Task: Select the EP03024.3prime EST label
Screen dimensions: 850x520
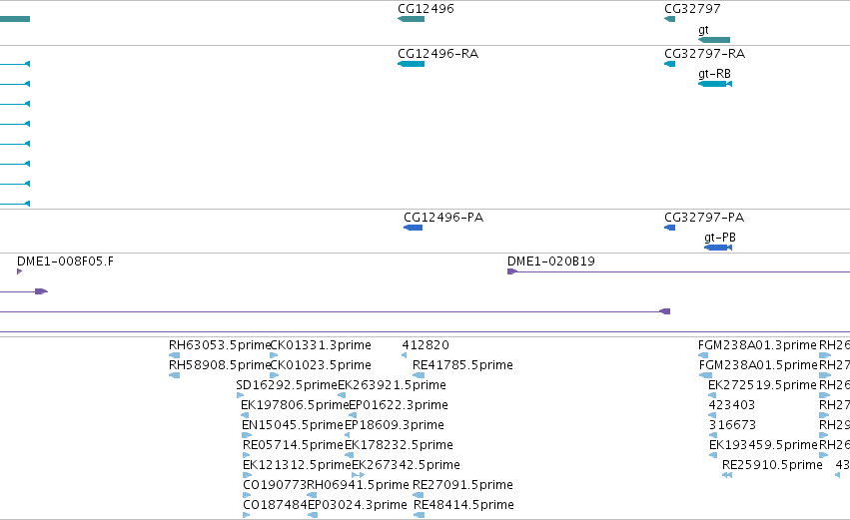Action: [x=358, y=505]
